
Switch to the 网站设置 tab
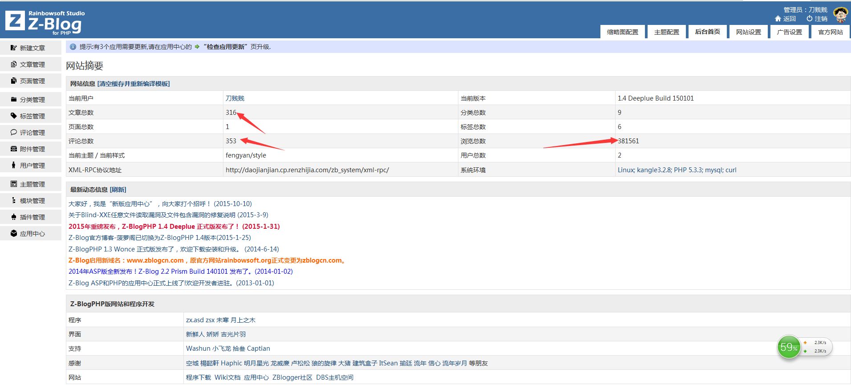pos(748,32)
